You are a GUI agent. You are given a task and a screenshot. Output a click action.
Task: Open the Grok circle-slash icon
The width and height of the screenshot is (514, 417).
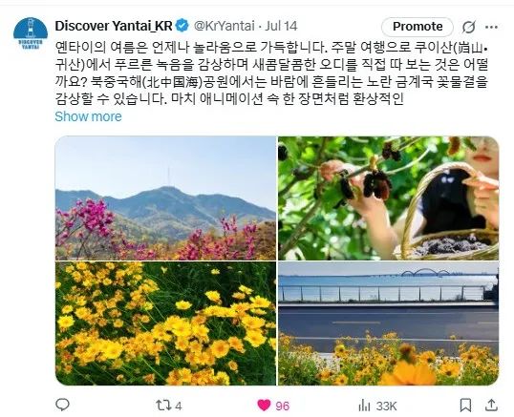468,27
